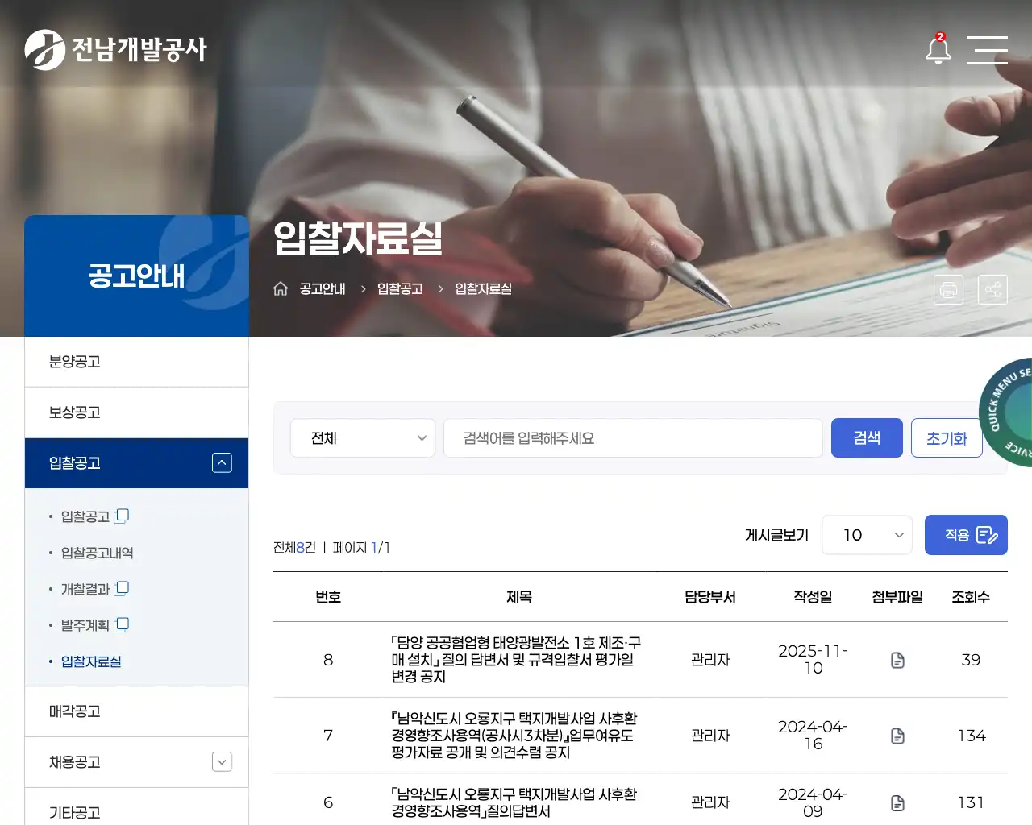Click new-window icon beside 개찰결과
This screenshot has height=825, width=1032.
122,588
